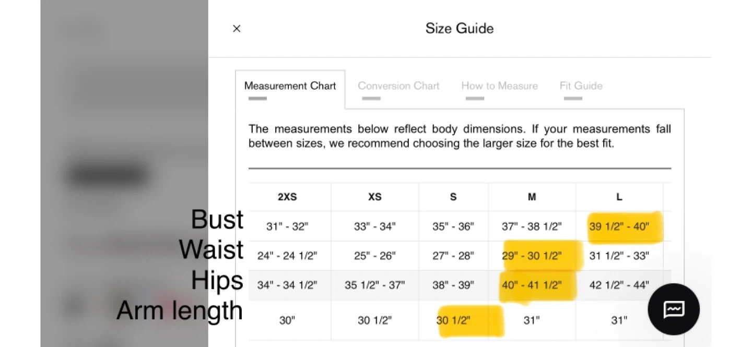
Task: Click highlighted arm length 30 1/2" under S
Action: 453,320
